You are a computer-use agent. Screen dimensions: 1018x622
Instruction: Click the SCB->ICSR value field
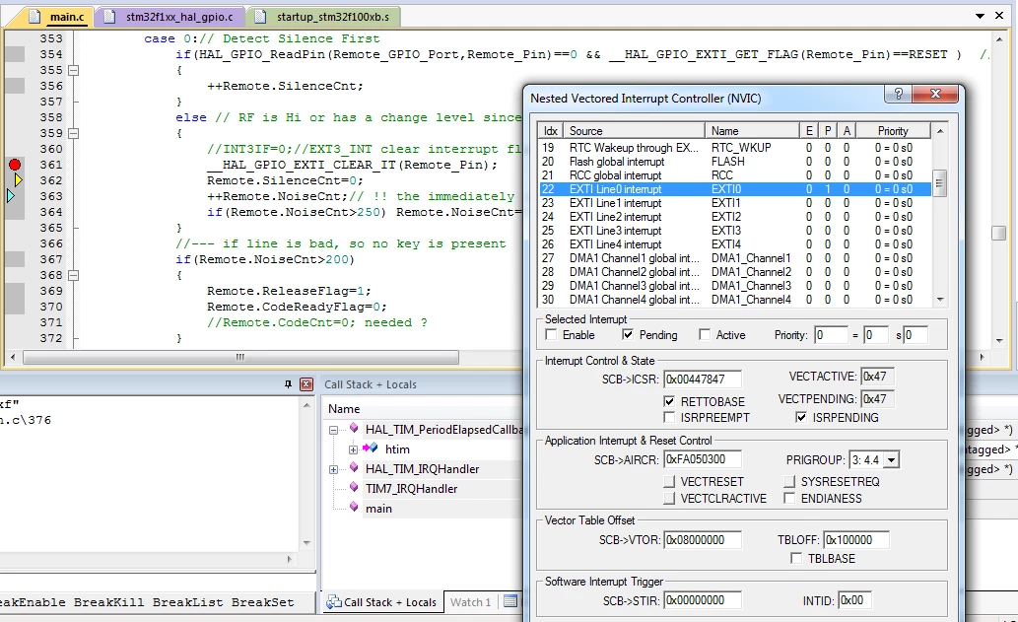(x=703, y=380)
